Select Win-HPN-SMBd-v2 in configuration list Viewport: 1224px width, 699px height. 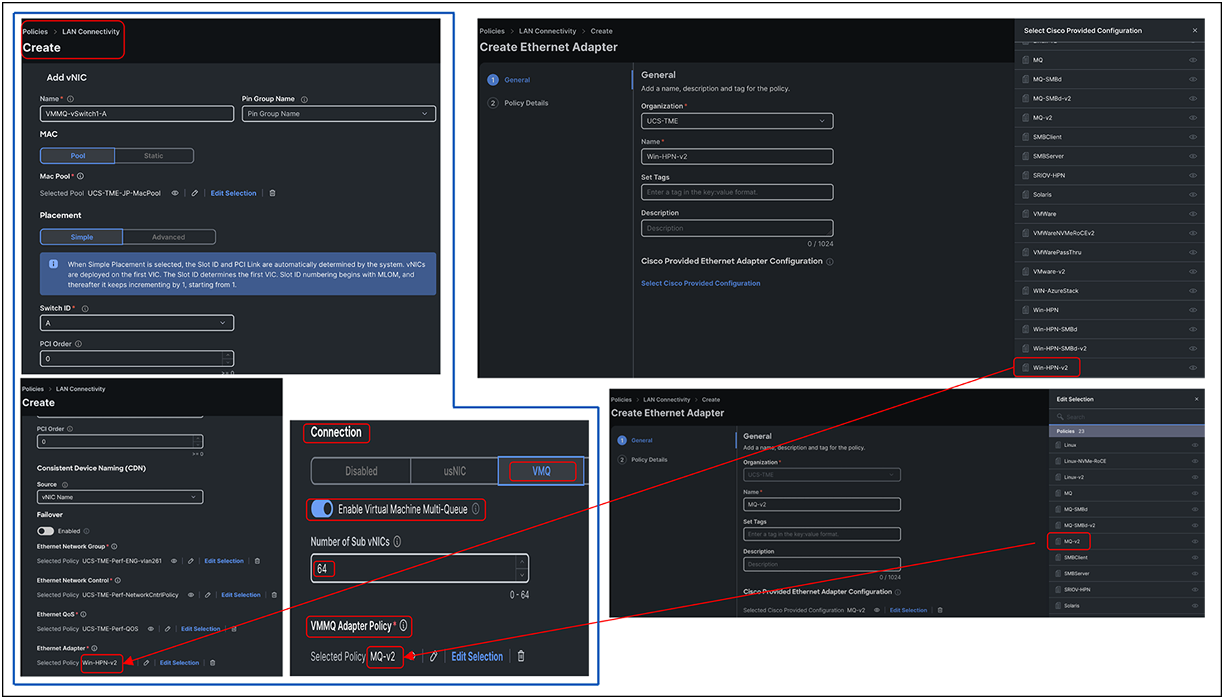point(1109,349)
